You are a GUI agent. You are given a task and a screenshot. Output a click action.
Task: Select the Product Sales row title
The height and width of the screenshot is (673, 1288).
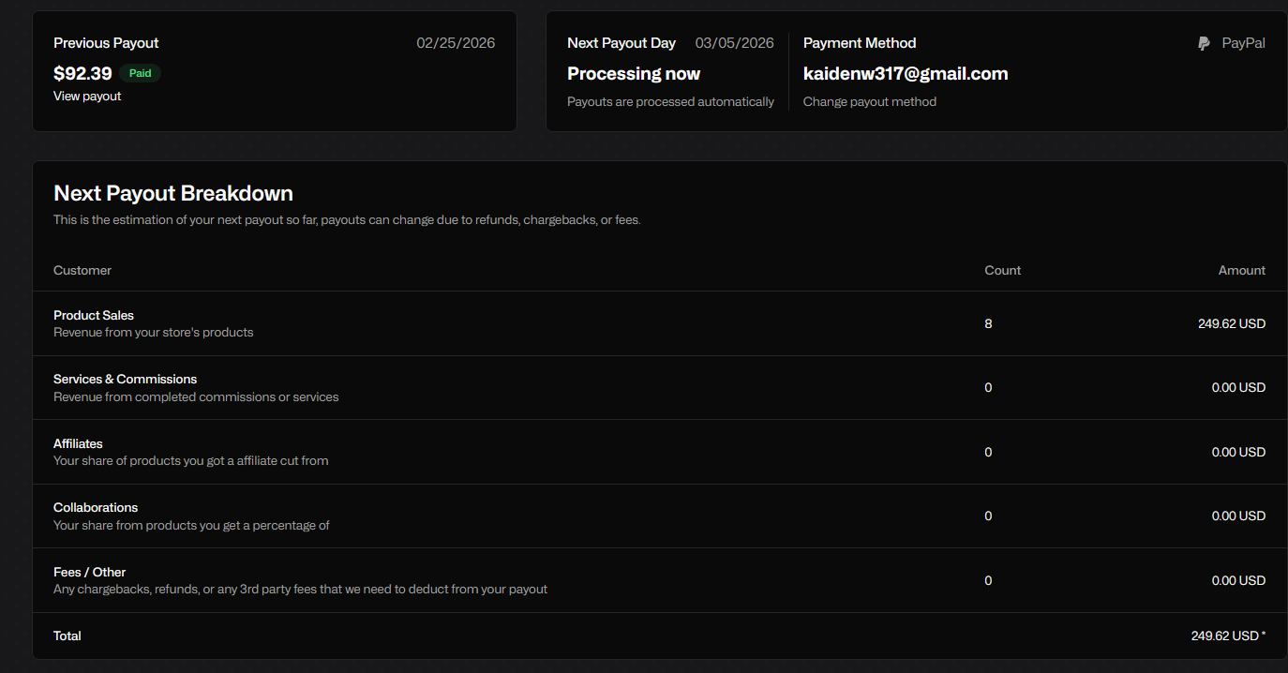94,315
